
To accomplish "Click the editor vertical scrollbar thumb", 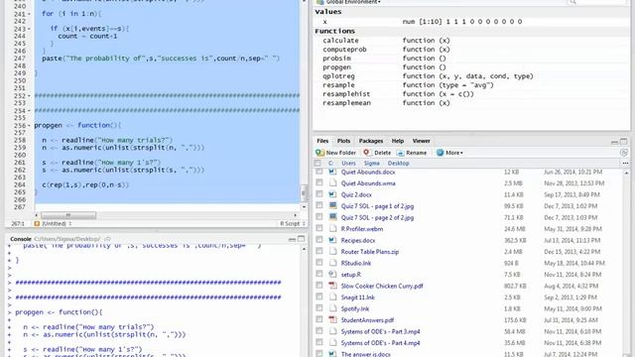I will [x=304, y=192].
